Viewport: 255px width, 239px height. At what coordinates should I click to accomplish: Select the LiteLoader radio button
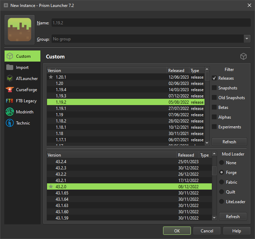click(x=222, y=201)
